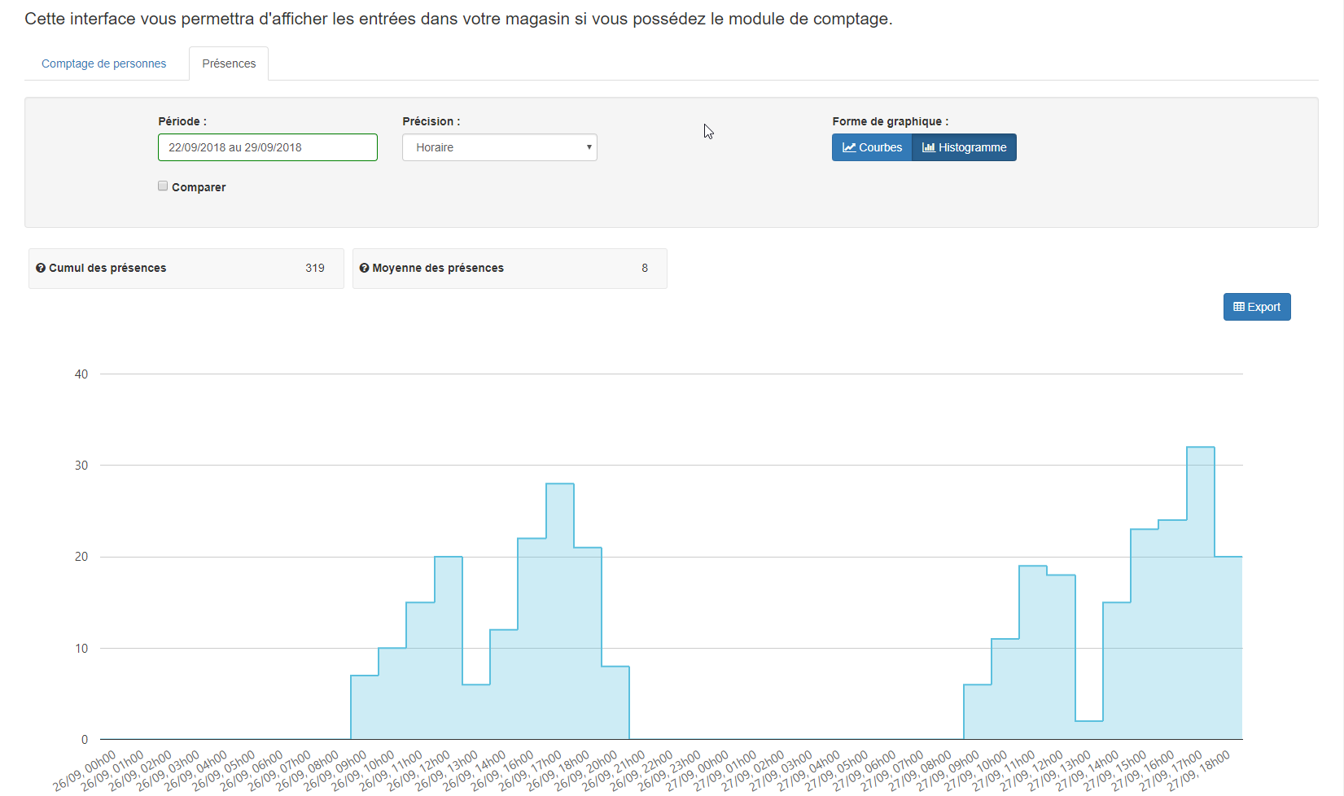Click help icon beside Cumul des présences
The height and width of the screenshot is (796, 1344).
41,268
